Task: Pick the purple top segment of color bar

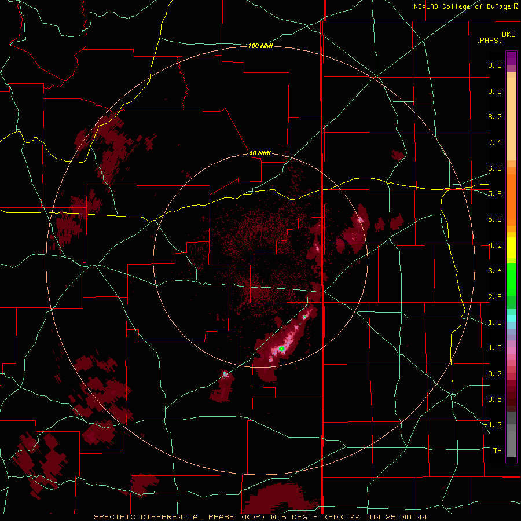Action: [511, 58]
